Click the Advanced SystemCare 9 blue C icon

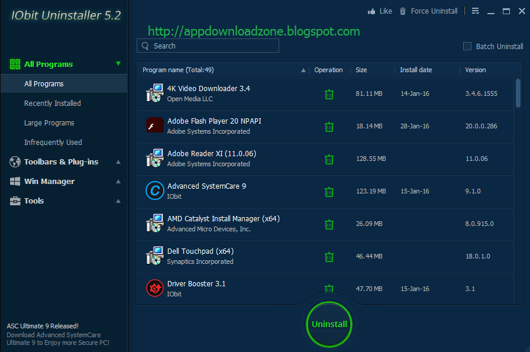[x=154, y=190]
